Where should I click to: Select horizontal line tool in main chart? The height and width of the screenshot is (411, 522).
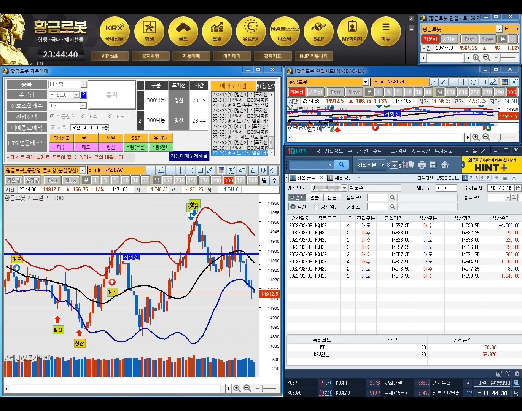click(x=171, y=170)
